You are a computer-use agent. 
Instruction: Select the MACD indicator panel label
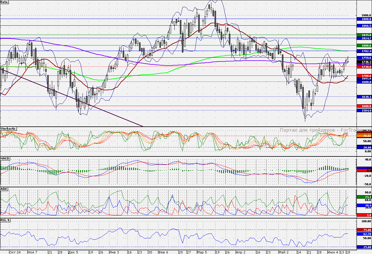(5, 158)
